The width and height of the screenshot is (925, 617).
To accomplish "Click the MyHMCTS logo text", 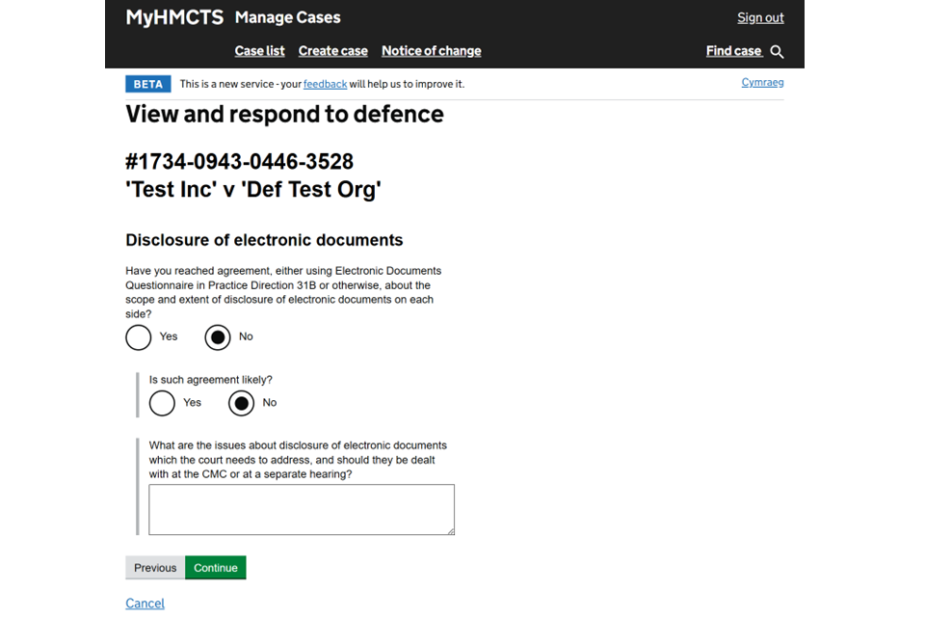I will [x=174, y=17].
